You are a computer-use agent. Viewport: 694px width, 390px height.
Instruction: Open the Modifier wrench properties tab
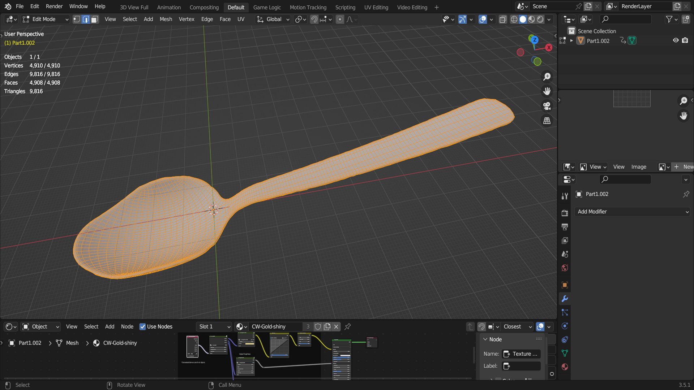[x=565, y=299]
